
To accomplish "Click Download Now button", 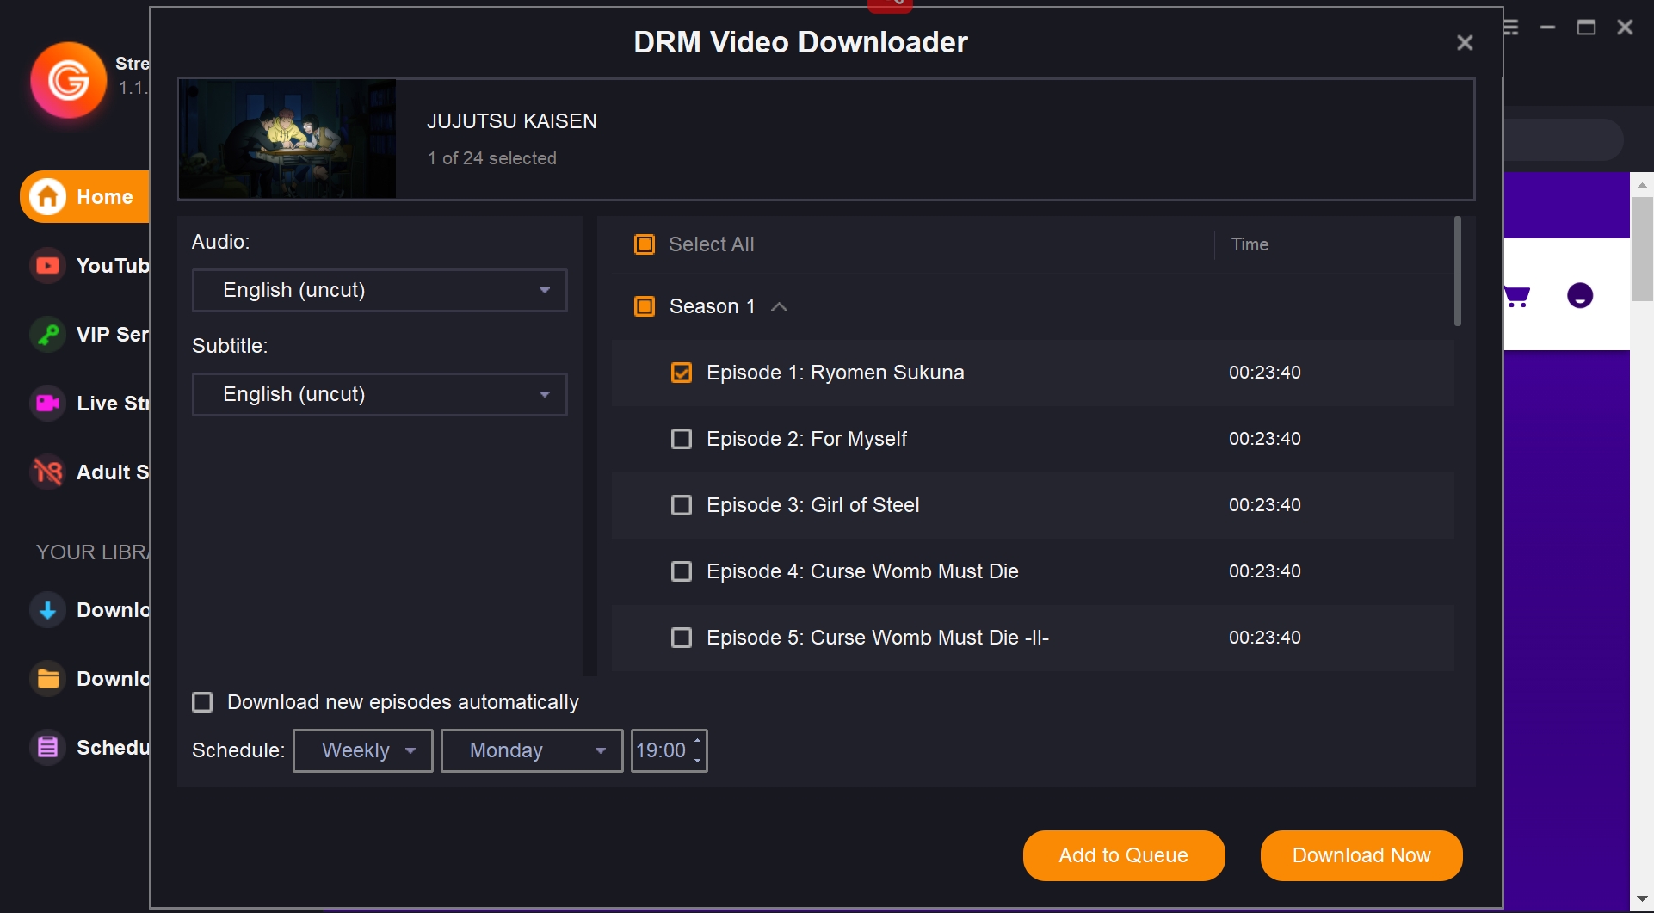I will coord(1361,855).
